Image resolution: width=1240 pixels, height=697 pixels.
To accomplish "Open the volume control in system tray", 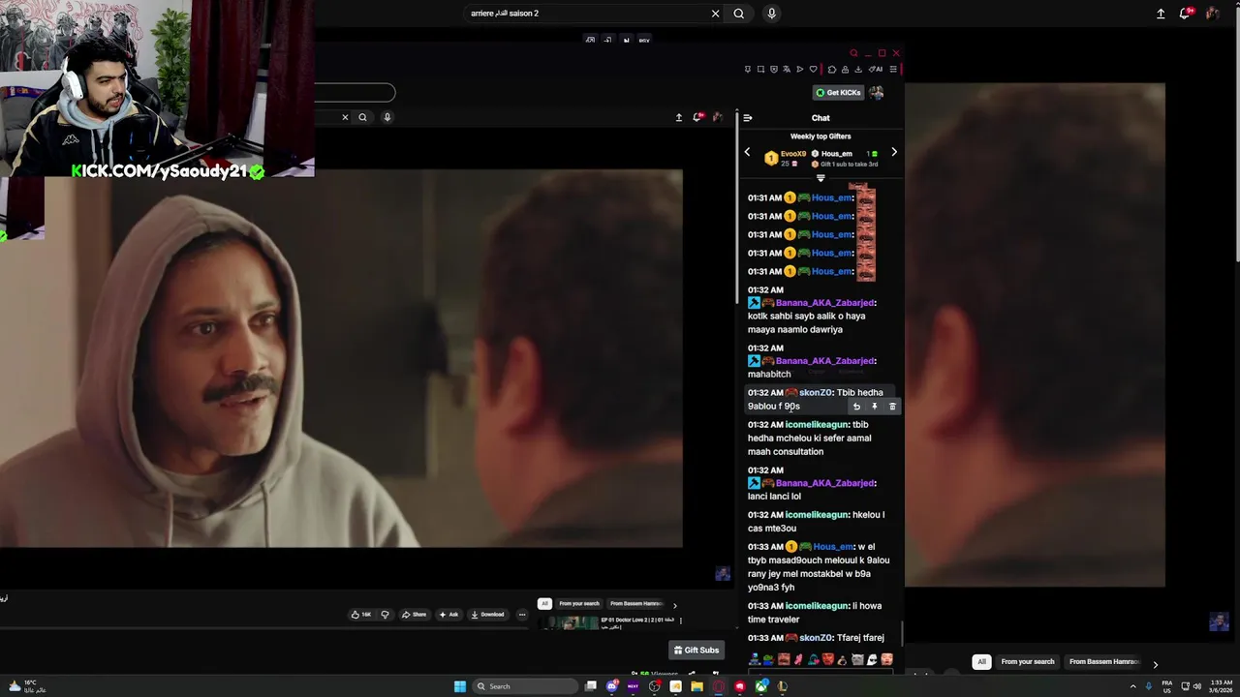I will tap(1197, 686).
